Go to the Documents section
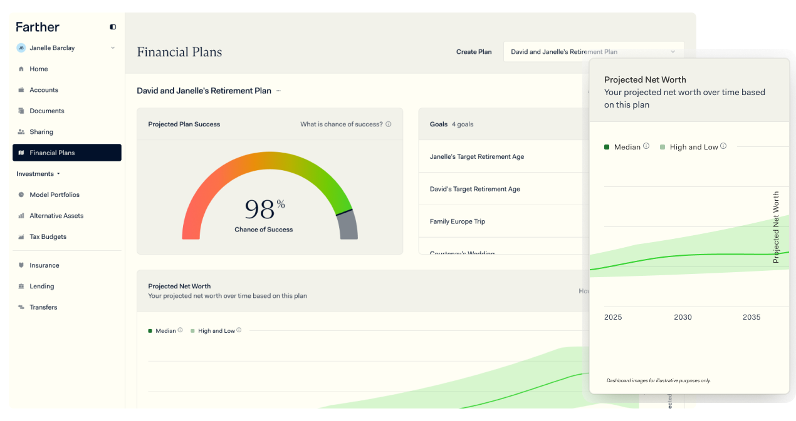The image size is (796, 421). 67,111
